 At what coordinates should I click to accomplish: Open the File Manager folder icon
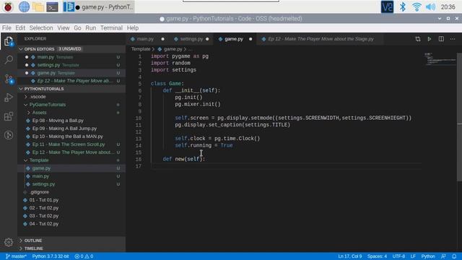point(38,6)
